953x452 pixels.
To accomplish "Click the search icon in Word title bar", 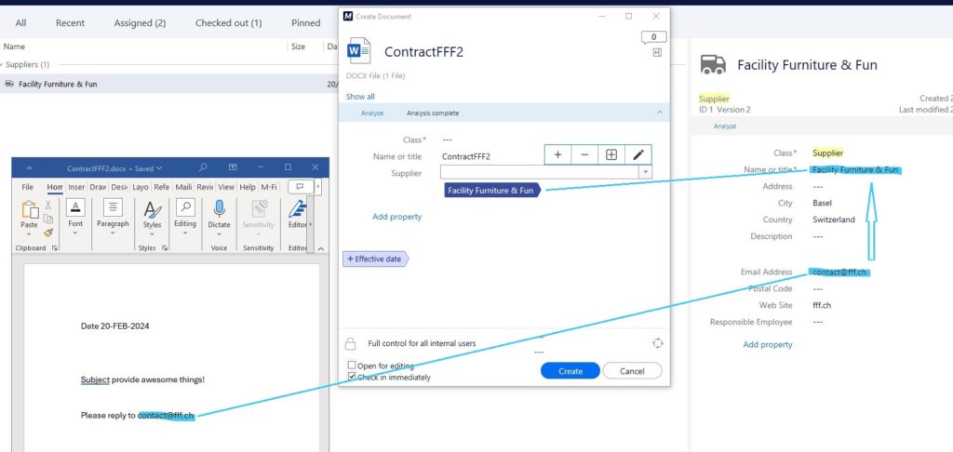I will (204, 167).
